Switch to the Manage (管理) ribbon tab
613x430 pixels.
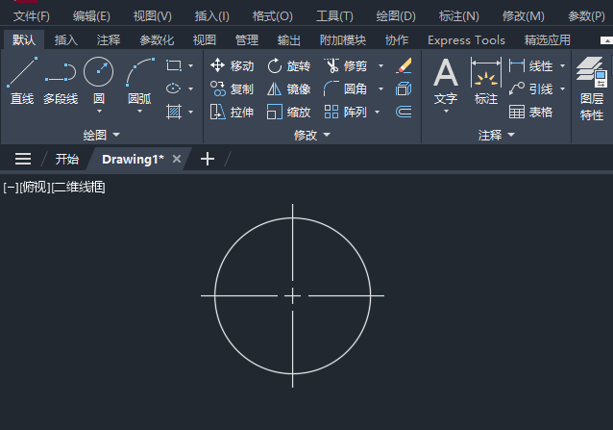(x=247, y=39)
